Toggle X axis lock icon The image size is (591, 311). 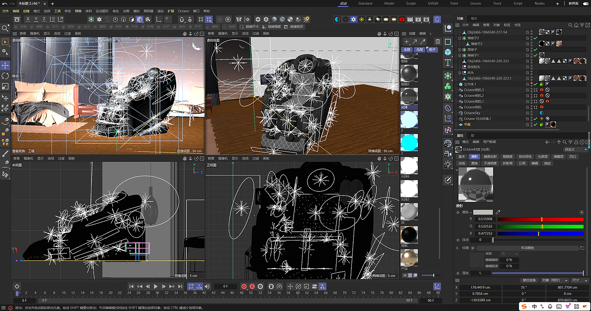click(x=28, y=19)
